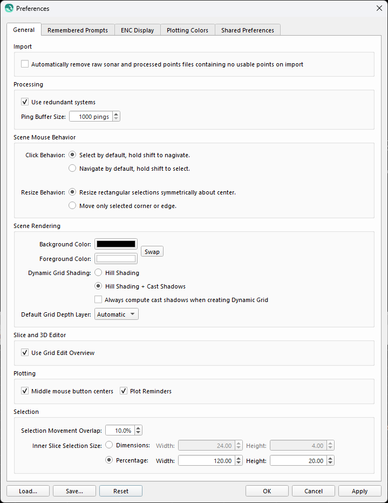Toggle Use redundant systems checkbox

click(x=25, y=102)
